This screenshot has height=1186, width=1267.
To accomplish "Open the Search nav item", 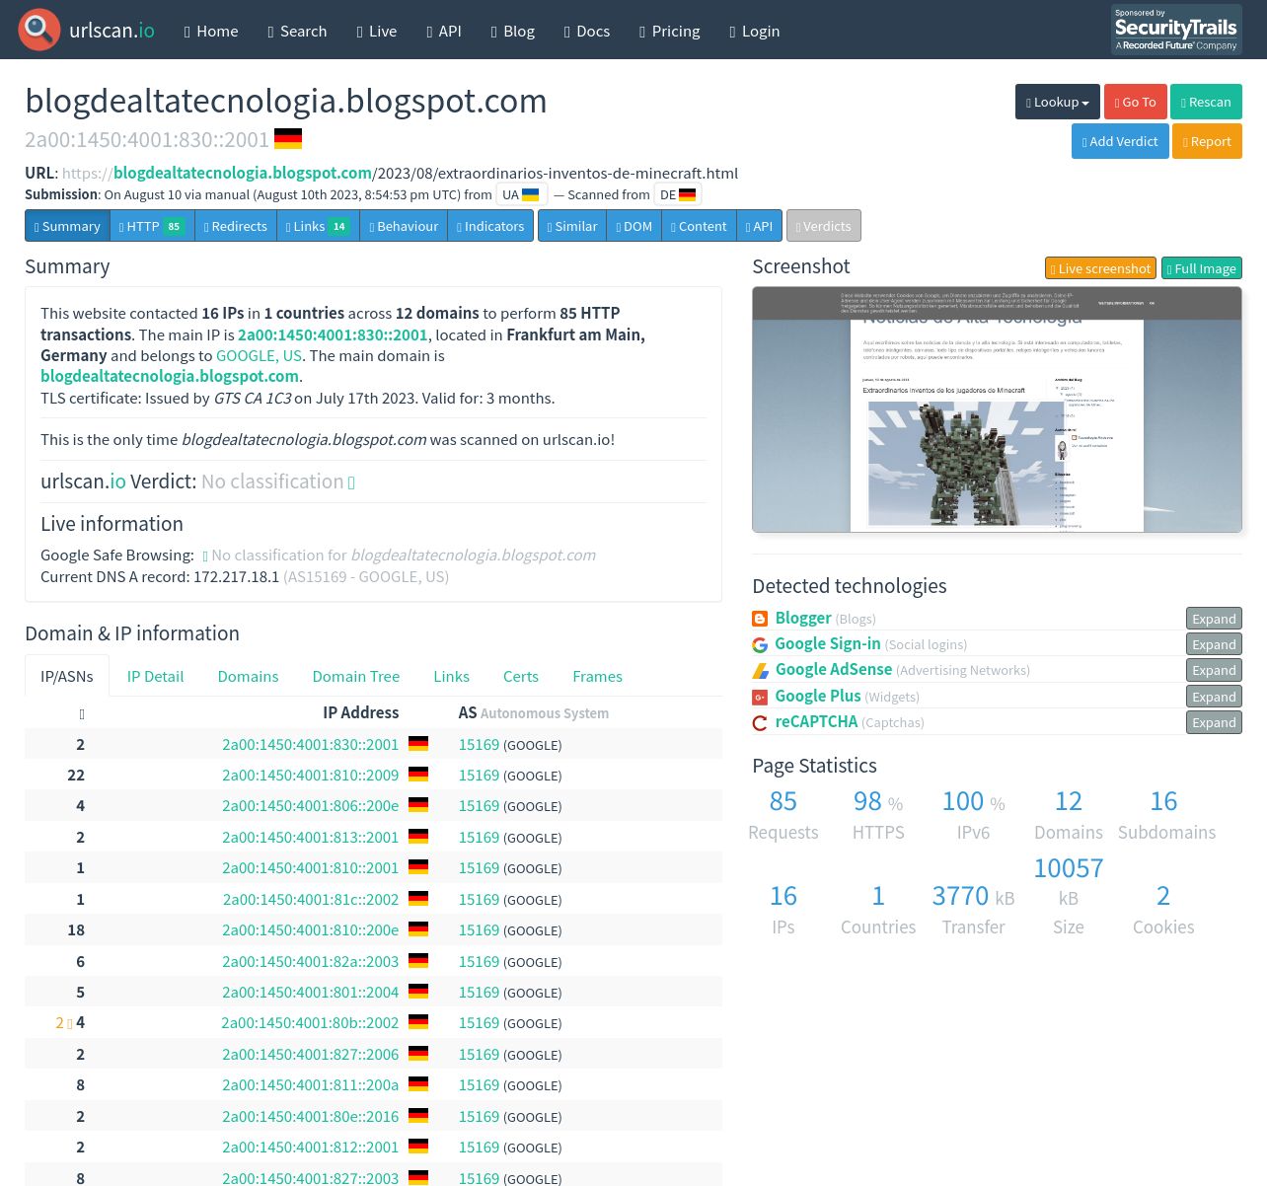I will click(x=297, y=31).
